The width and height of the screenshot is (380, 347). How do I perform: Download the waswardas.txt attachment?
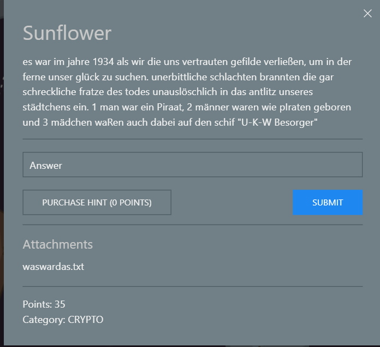[x=54, y=267]
